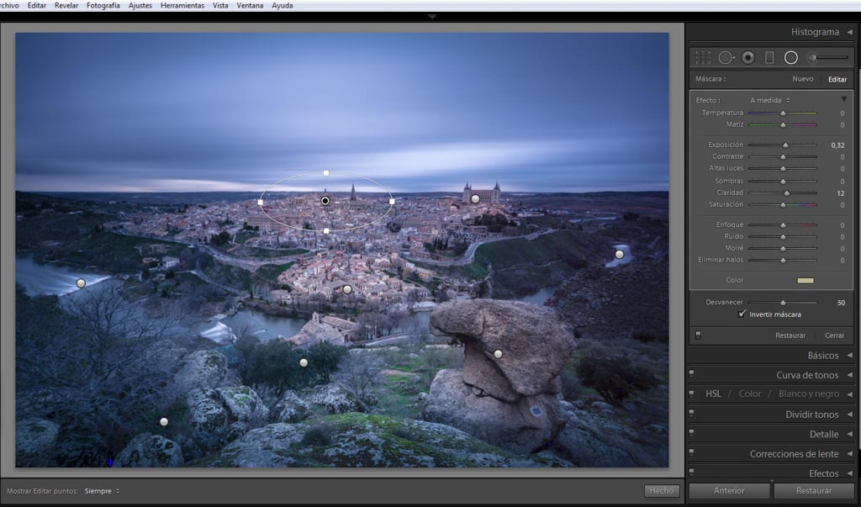Click the Hecho button
Viewport: 861px width, 507px height.
tap(661, 491)
